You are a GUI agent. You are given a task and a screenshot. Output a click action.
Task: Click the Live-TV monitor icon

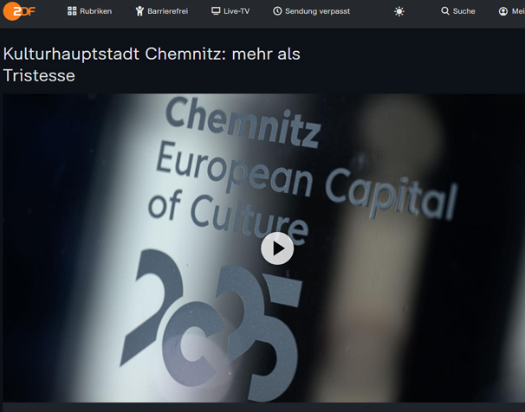tap(216, 11)
